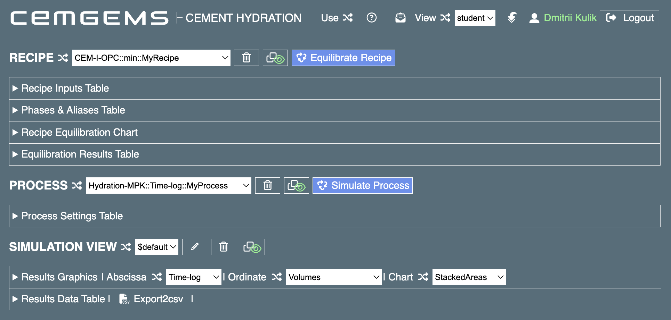Click the currency donate icon near username
The height and width of the screenshot is (320, 671).
[x=512, y=18]
